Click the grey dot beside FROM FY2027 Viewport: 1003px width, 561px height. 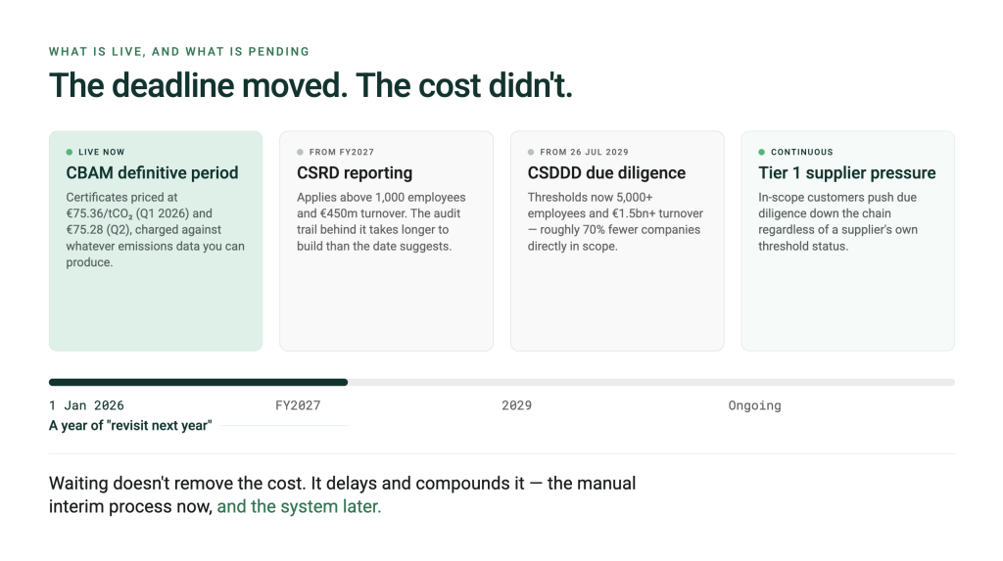(x=300, y=153)
